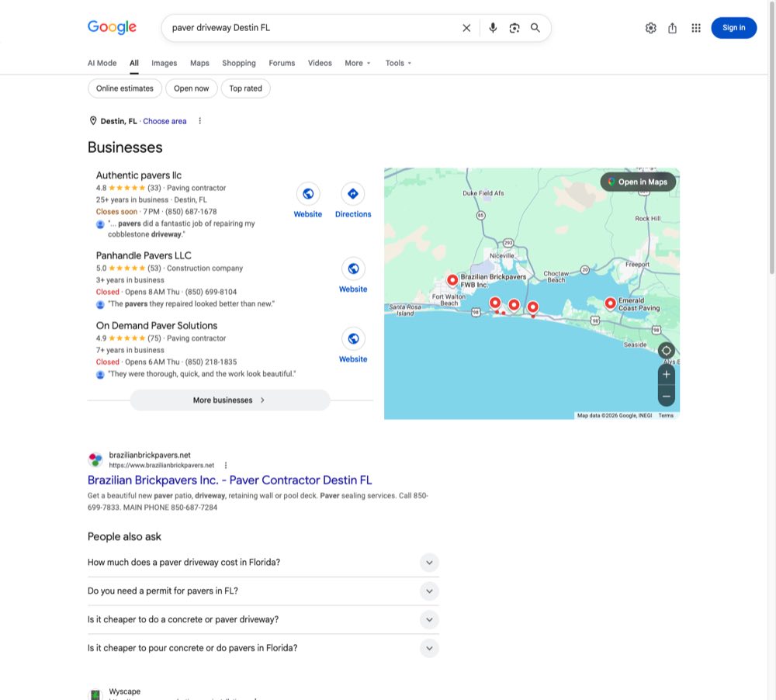The width and height of the screenshot is (776, 700).
Task: Click the location pin icon beside Destin, FL
Action: pyautogui.click(x=92, y=121)
